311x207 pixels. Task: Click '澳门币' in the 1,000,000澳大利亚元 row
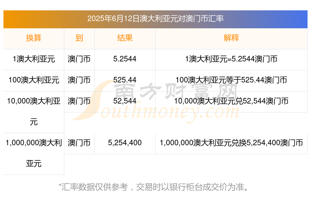pos(79,142)
